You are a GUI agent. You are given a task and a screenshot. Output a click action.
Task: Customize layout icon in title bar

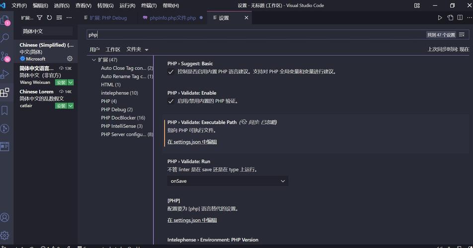point(417,5)
